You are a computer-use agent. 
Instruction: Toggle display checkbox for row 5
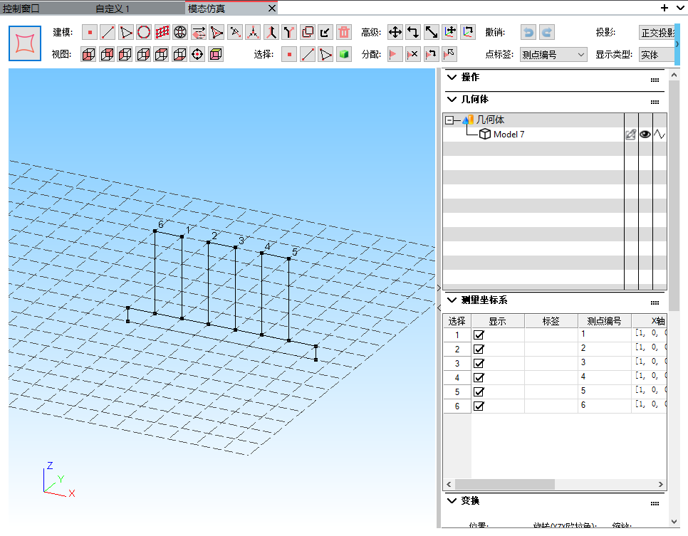(479, 392)
